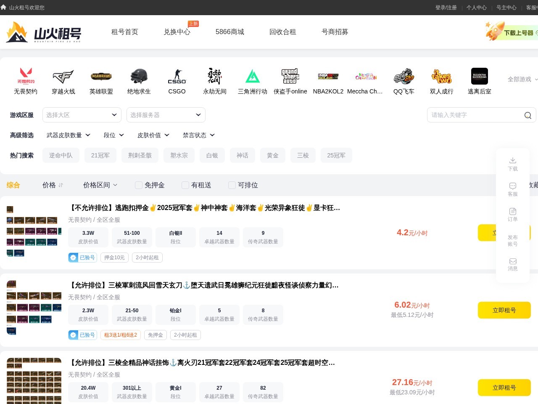Click 立即租号 for the 6.02元 listing
The width and height of the screenshot is (538, 404).
[504, 310]
